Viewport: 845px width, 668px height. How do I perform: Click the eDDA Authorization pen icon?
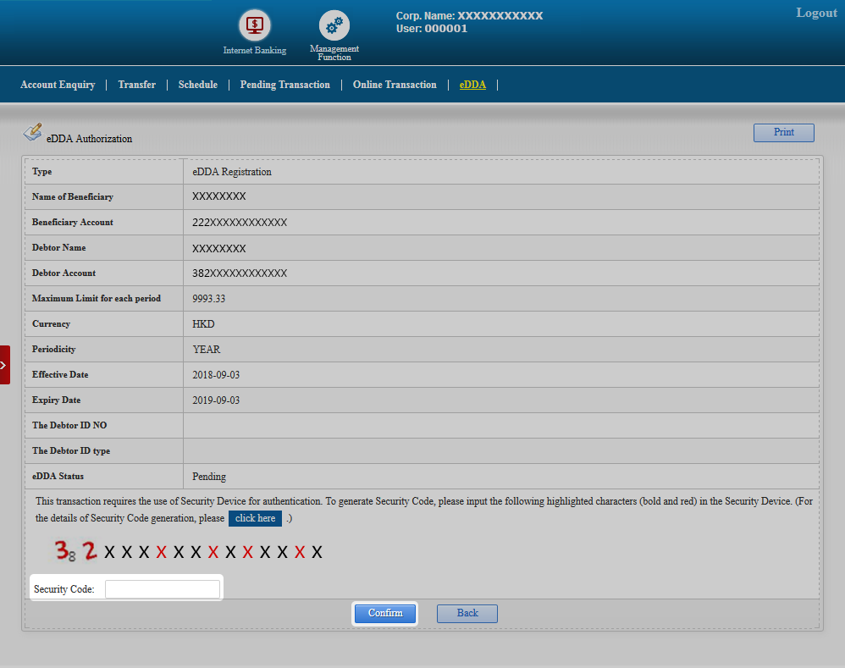32,133
